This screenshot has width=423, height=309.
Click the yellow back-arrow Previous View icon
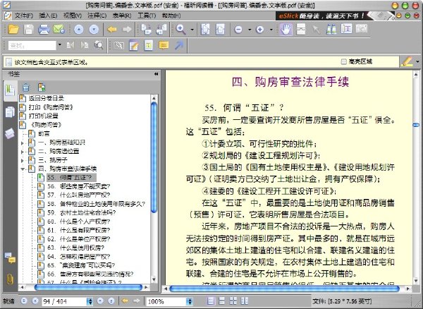[x=112, y=30]
